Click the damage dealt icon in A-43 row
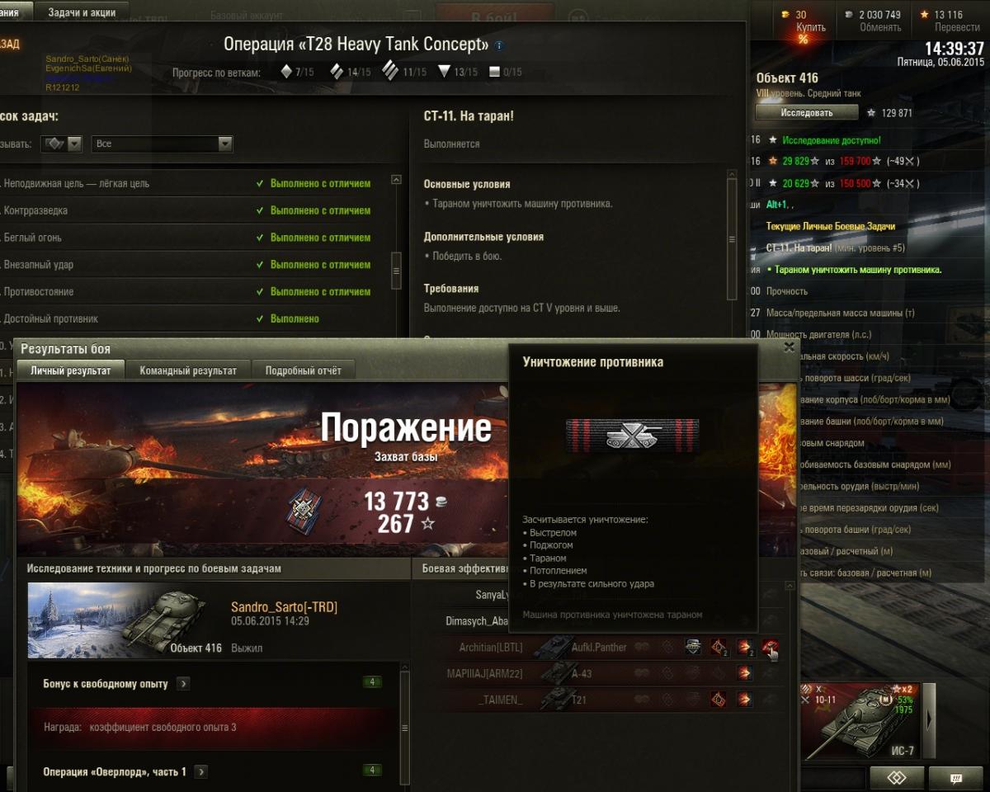The image size is (990, 792). 744,673
